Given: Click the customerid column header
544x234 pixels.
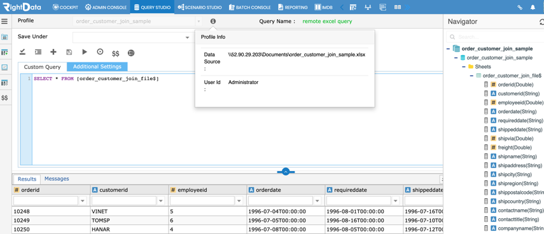Looking at the screenshot, I should [x=129, y=190].
